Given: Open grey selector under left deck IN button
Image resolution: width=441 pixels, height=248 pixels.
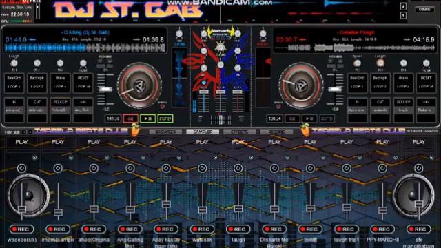Looking at the screenshot, I should pyautogui.click(x=14, y=110).
